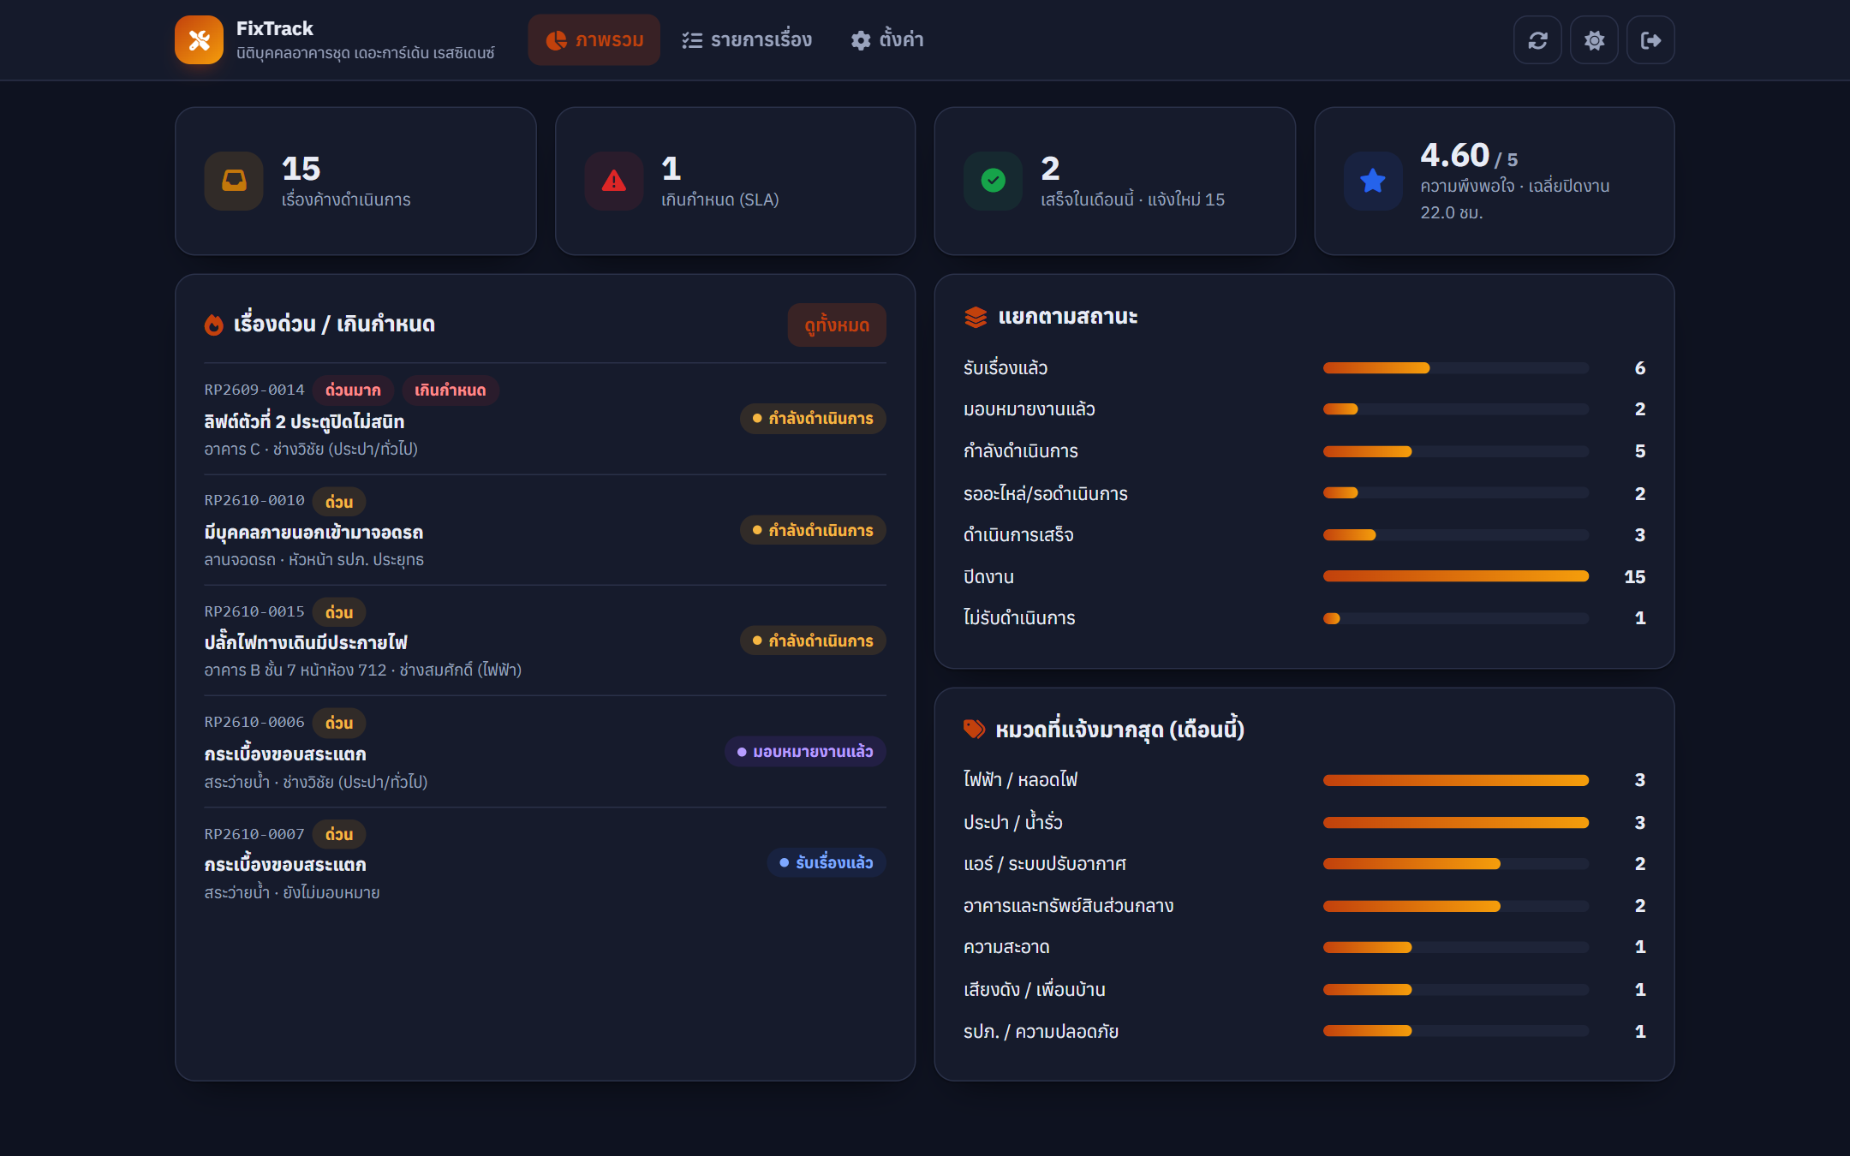This screenshot has width=1850, height=1156.
Task: Toggle the theme with the sun icon
Action: (x=1594, y=39)
